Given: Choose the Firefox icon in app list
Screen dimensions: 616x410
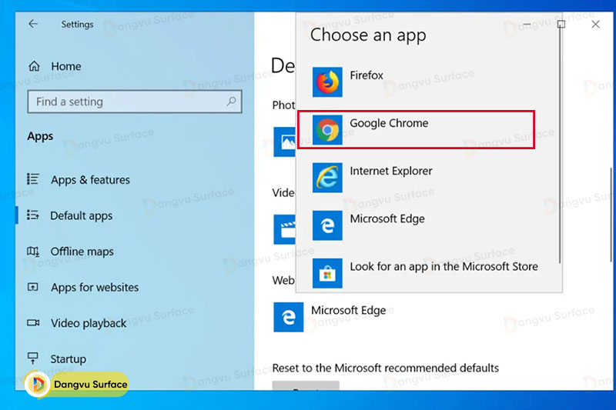Looking at the screenshot, I should (327, 82).
